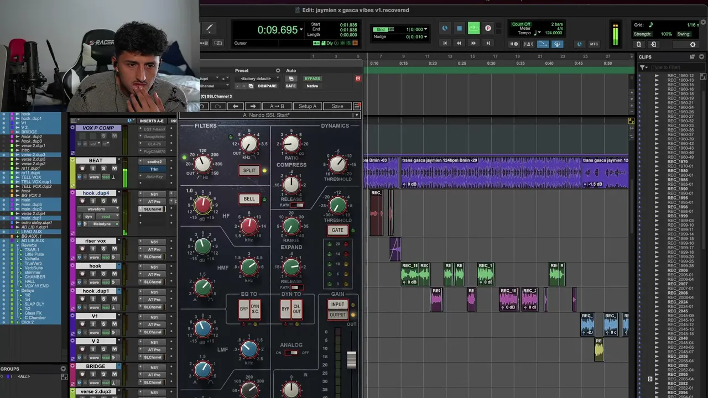Toggle the EQ TO BYP button

(243, 309)
